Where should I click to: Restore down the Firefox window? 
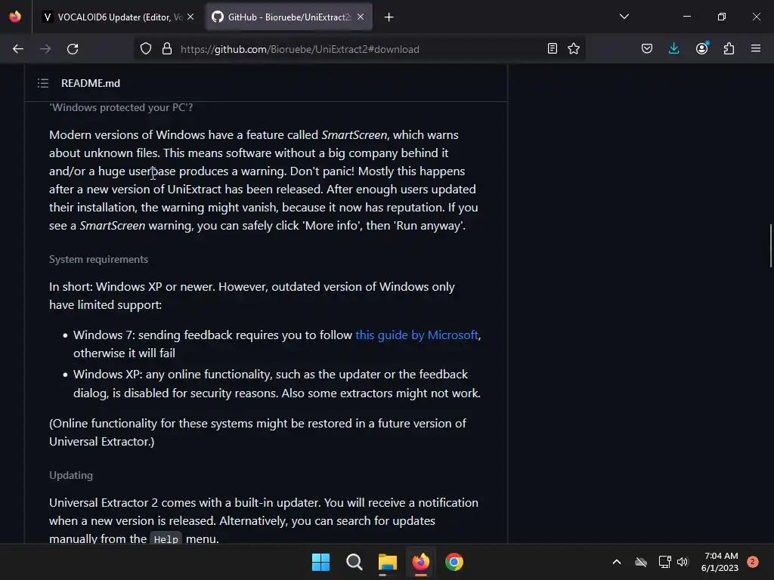coord(722,17)
